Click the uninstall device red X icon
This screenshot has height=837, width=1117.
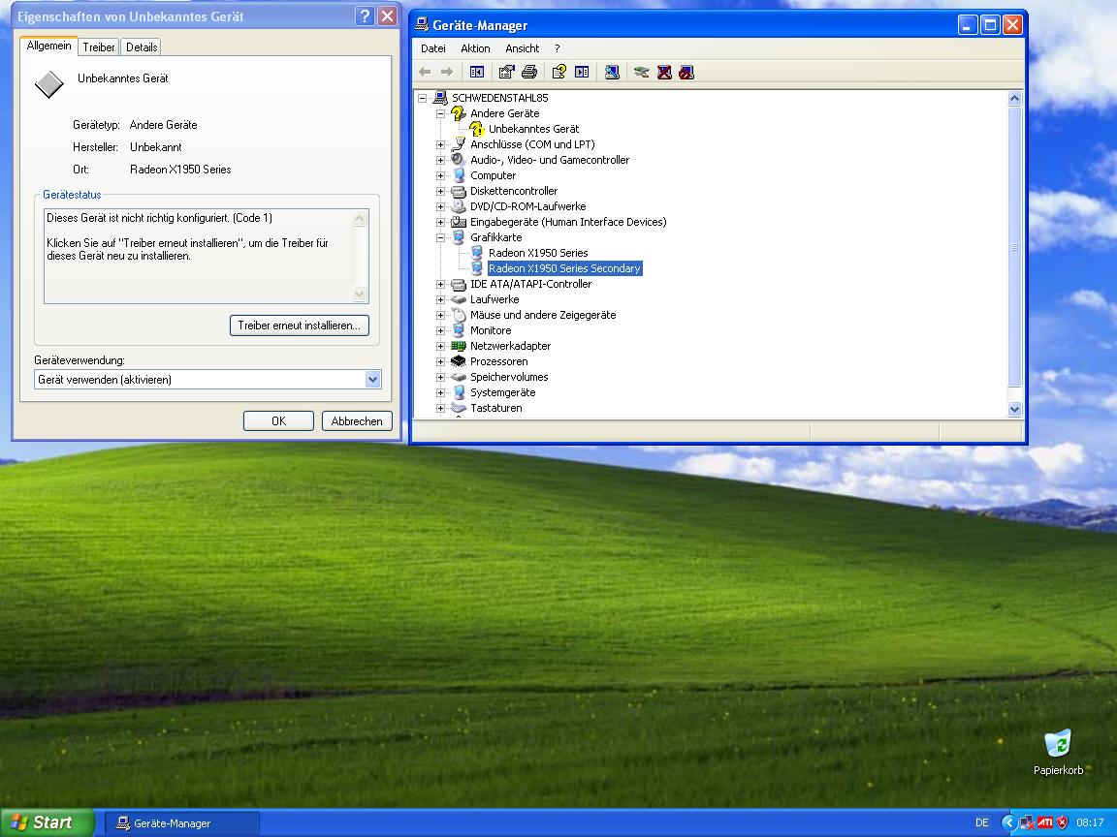click(x=664, y=72)
